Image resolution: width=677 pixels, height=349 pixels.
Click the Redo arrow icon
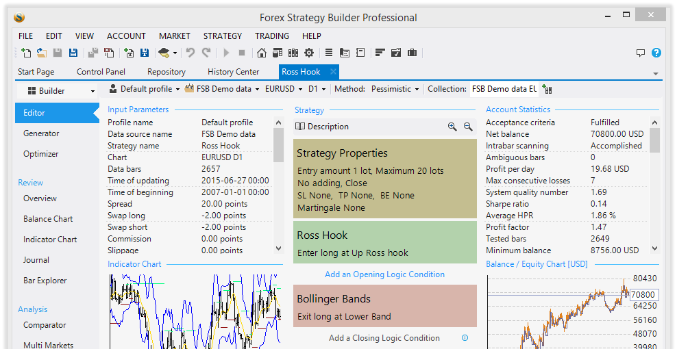point(206,53)
